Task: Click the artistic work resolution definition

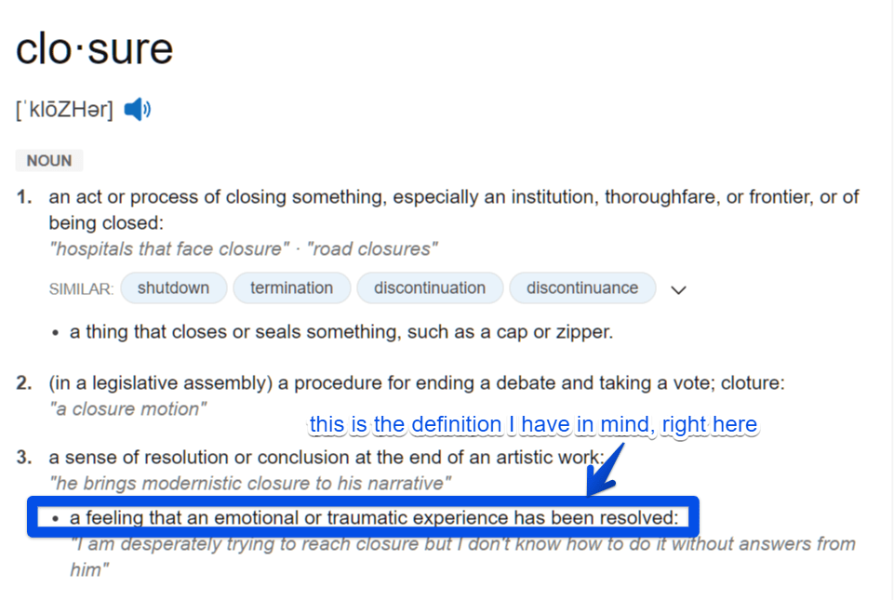Action: point(327,458)
